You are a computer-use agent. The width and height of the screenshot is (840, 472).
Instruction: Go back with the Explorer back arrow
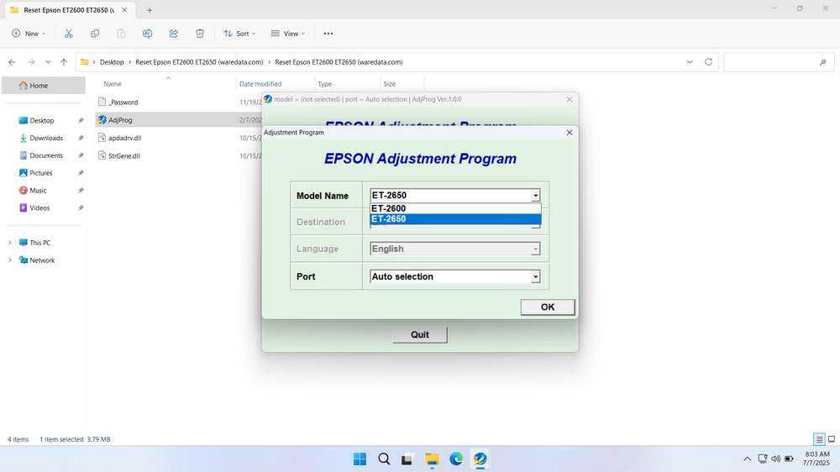point(12,62)
